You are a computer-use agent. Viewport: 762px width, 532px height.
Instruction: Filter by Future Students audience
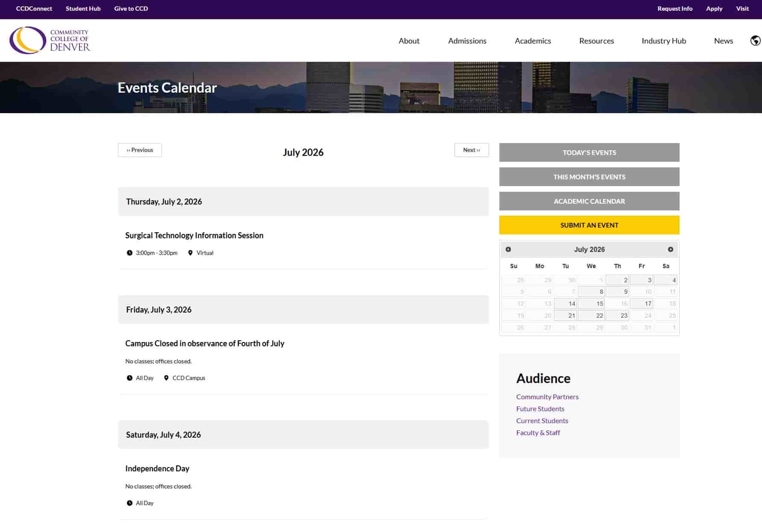[x=540, y=409]
